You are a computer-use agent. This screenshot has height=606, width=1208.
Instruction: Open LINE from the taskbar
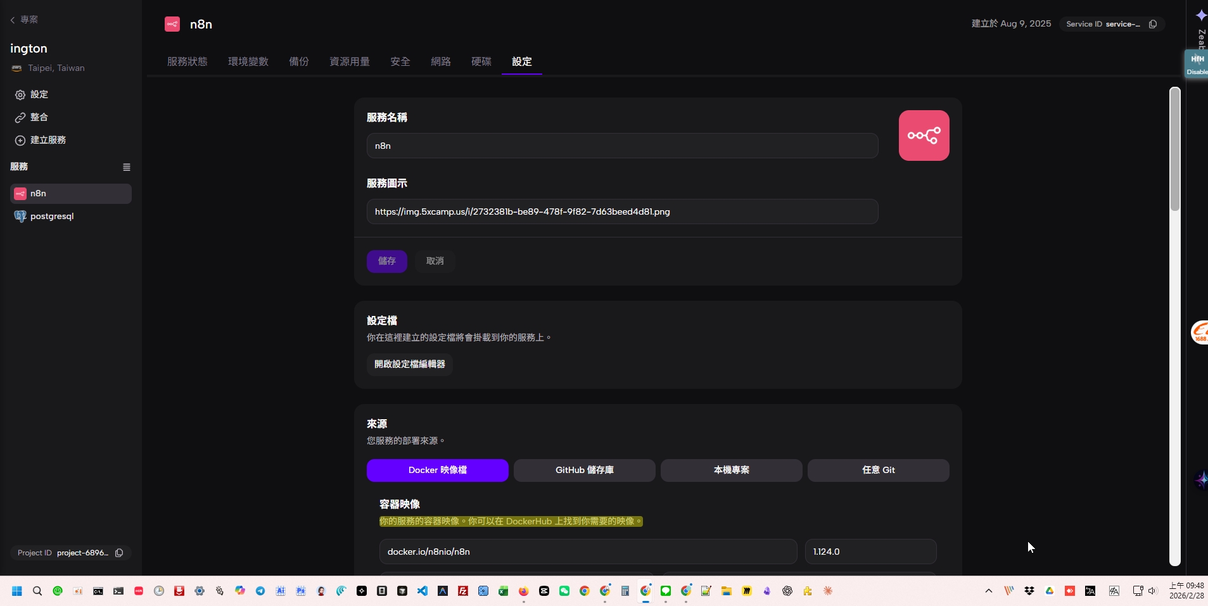click(x=666, y=591)
